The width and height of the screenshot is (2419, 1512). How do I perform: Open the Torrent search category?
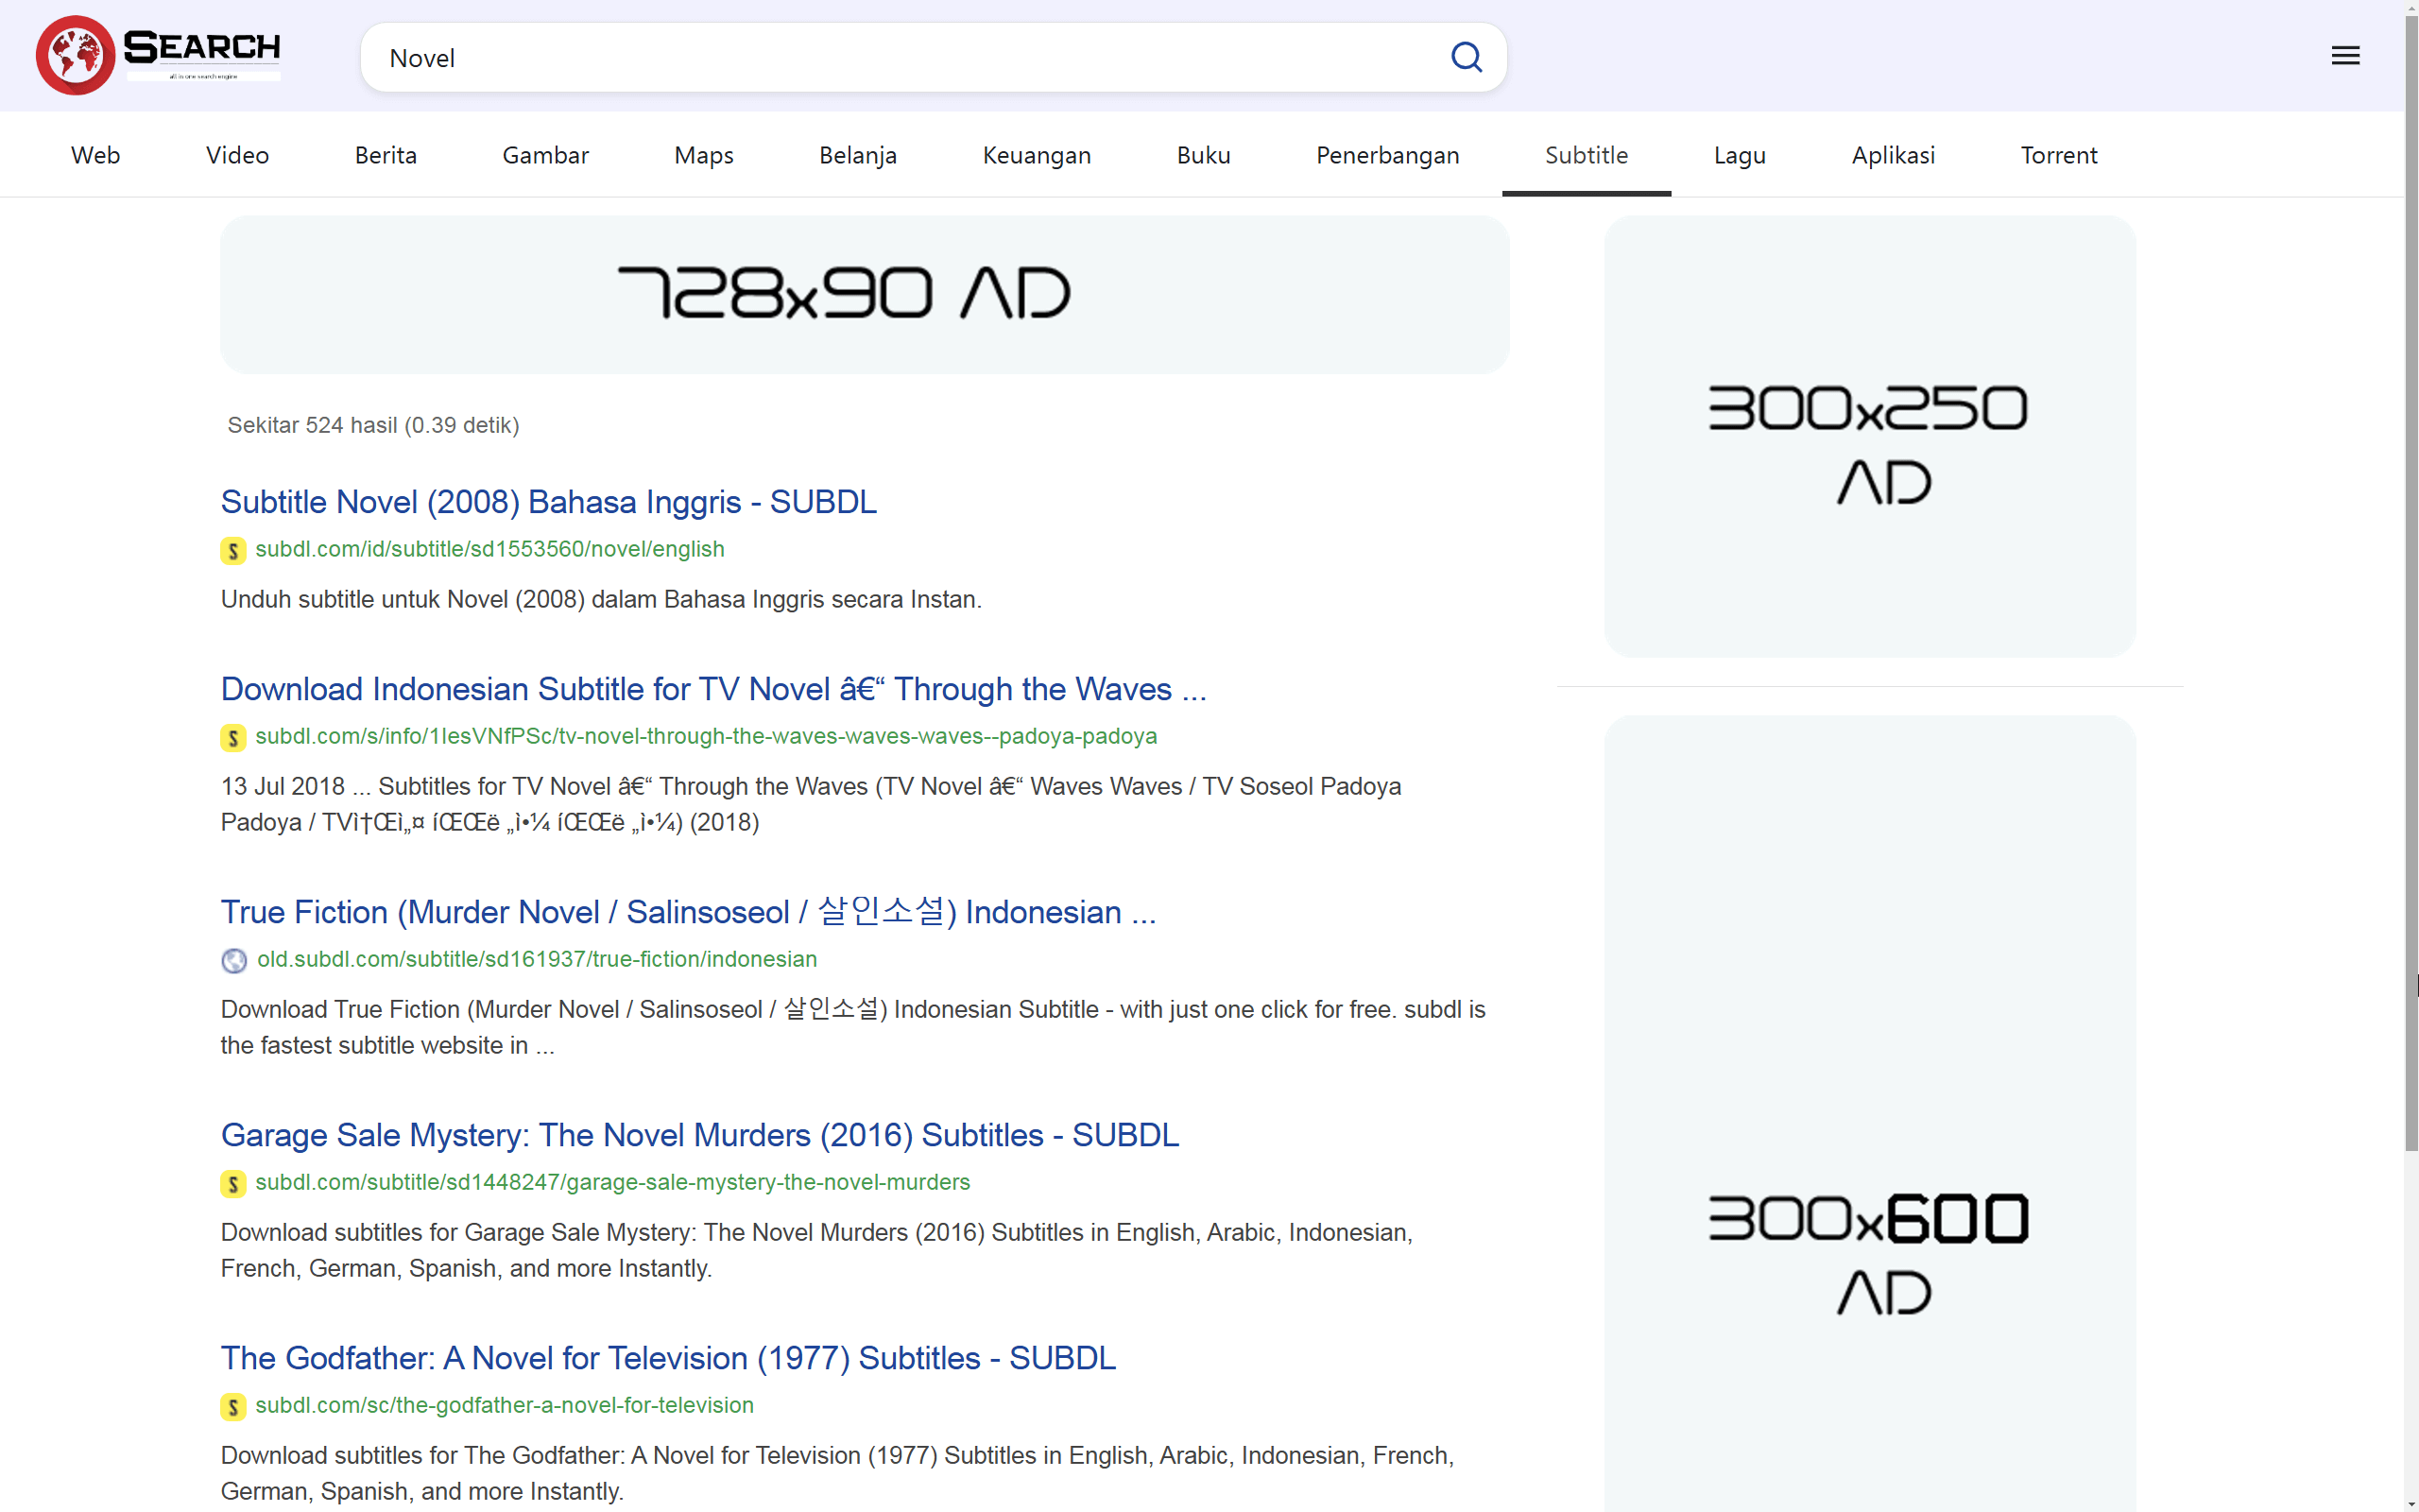point(2059,155)
